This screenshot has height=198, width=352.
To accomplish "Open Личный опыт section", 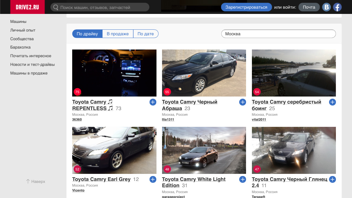I will coord(23,30).
